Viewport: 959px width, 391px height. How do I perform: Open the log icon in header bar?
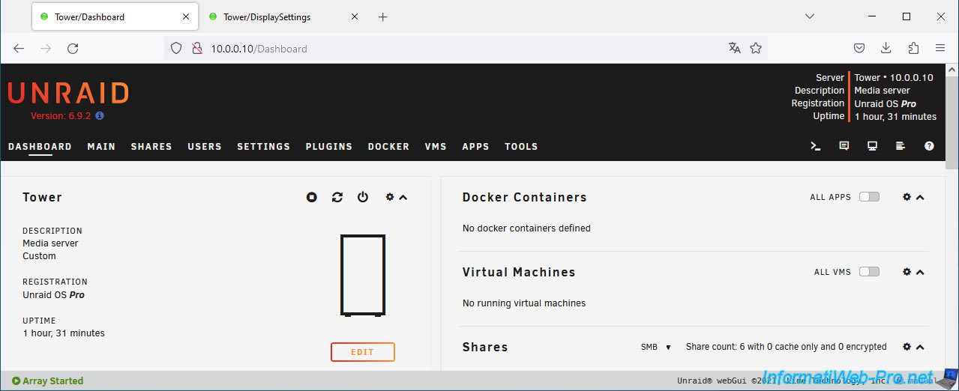point(901,147)
